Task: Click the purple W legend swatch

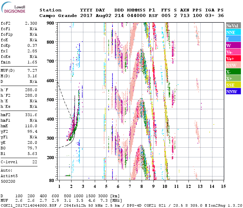Action: pos(233,45)
